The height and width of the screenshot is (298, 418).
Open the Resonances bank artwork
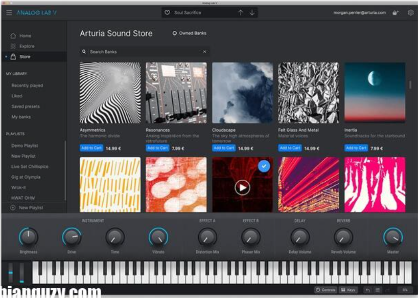pos(176,93)
